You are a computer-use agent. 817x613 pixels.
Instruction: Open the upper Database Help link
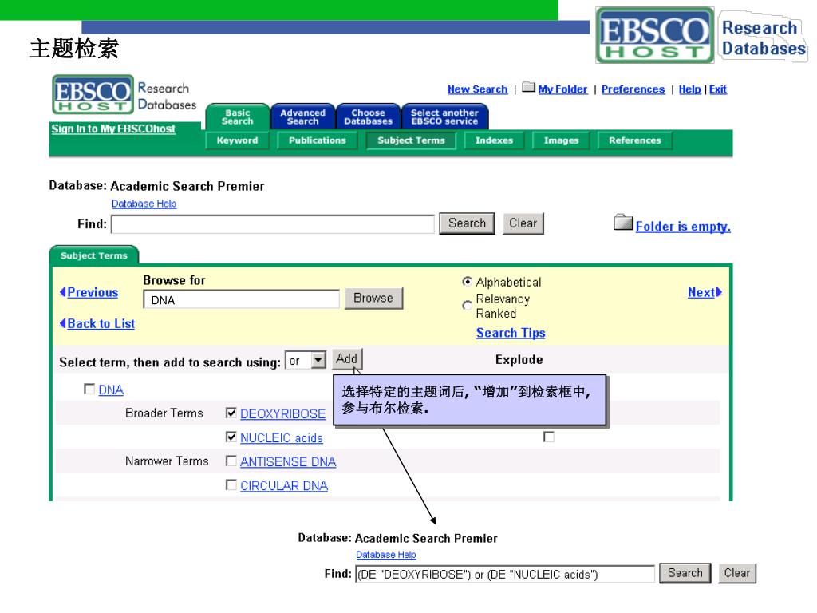point(144,204)
